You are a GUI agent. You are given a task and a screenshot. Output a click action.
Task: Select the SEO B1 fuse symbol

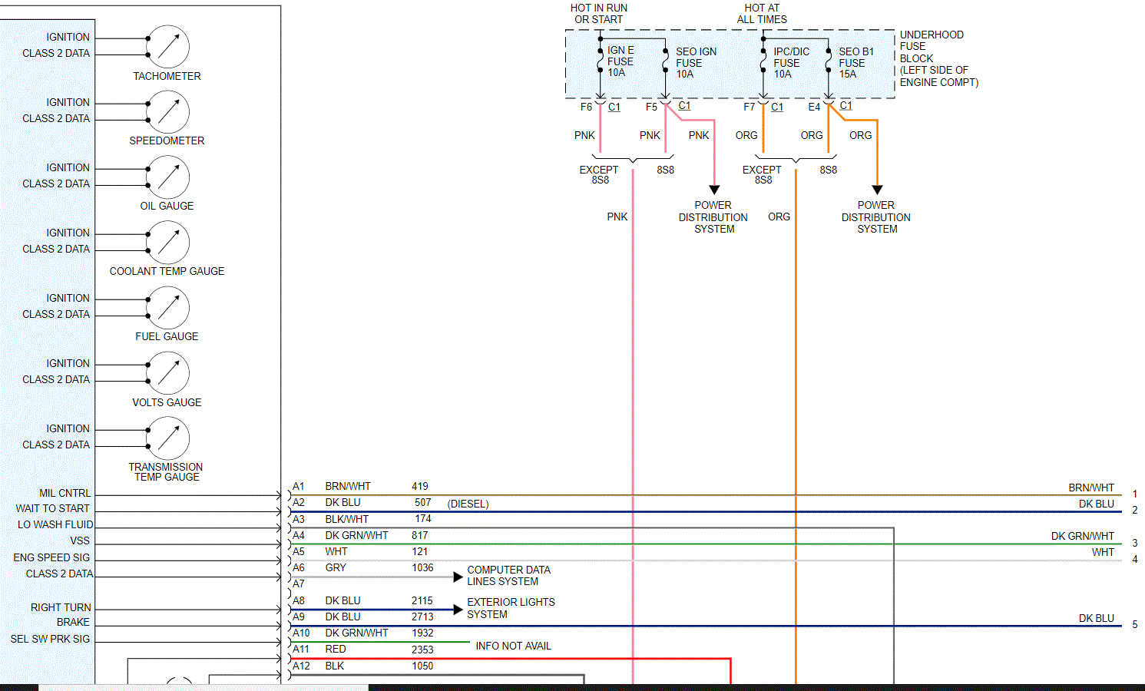point(828,61)
